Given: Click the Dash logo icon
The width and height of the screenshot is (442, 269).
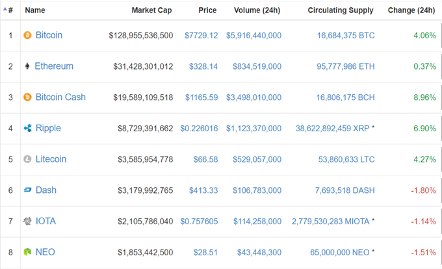Looking at the screenshot, I should tap(27, 190).
